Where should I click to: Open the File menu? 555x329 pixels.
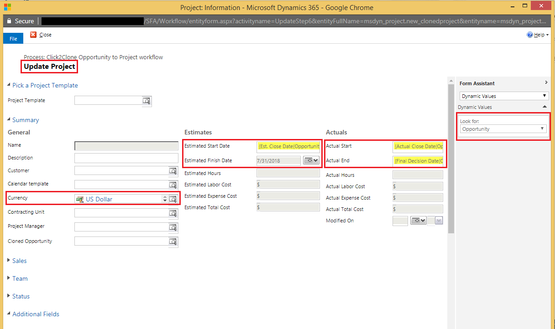pos(13,39)
